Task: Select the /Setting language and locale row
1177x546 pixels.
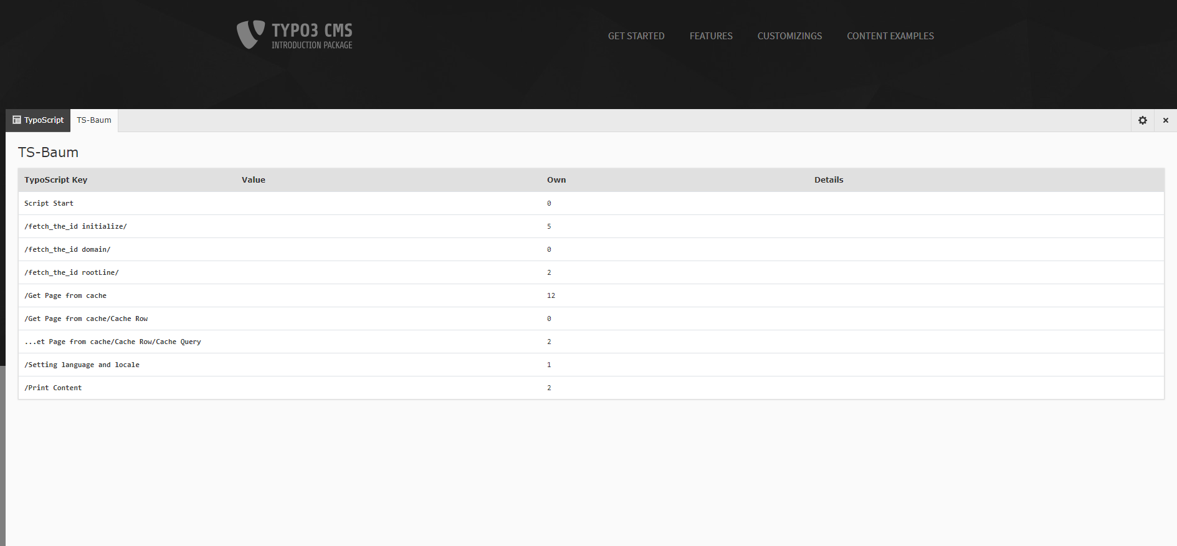Action: click(591, 365)
